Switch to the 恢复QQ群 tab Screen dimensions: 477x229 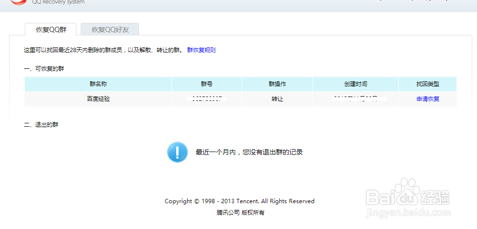coord(51,30)
